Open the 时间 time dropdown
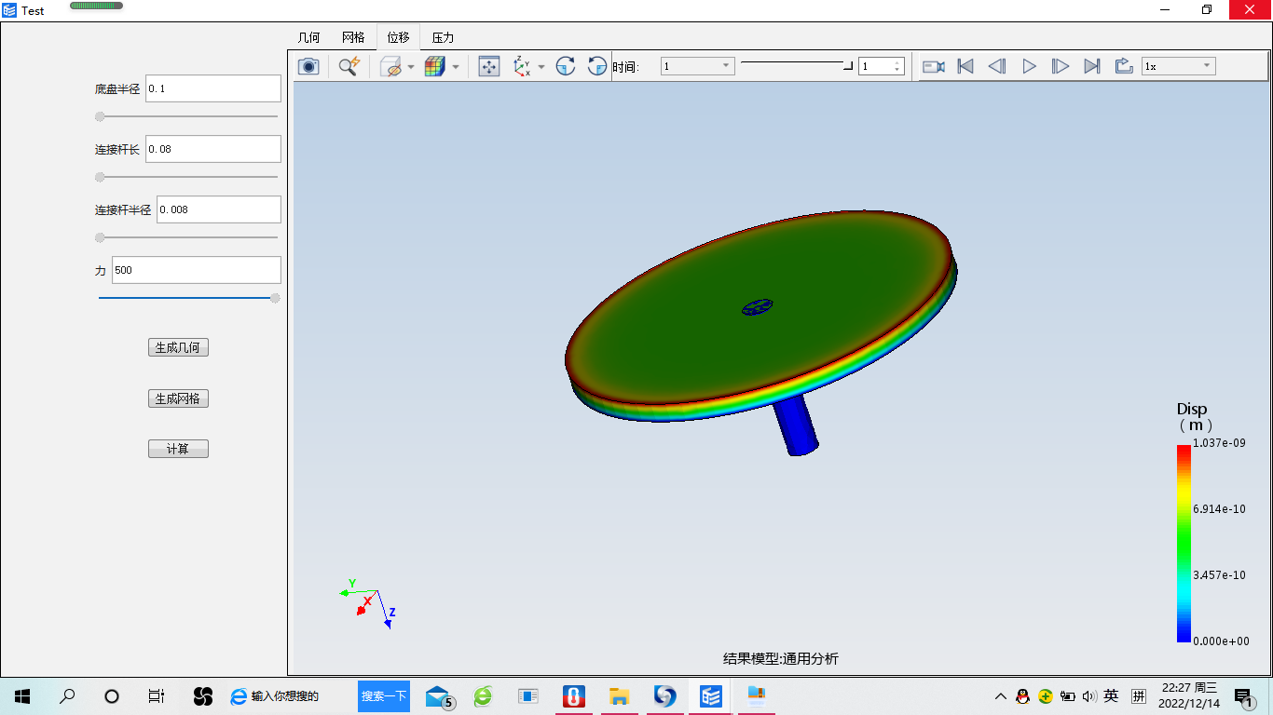The width and height of the screenshot is (1273, 715). (698, 66)
